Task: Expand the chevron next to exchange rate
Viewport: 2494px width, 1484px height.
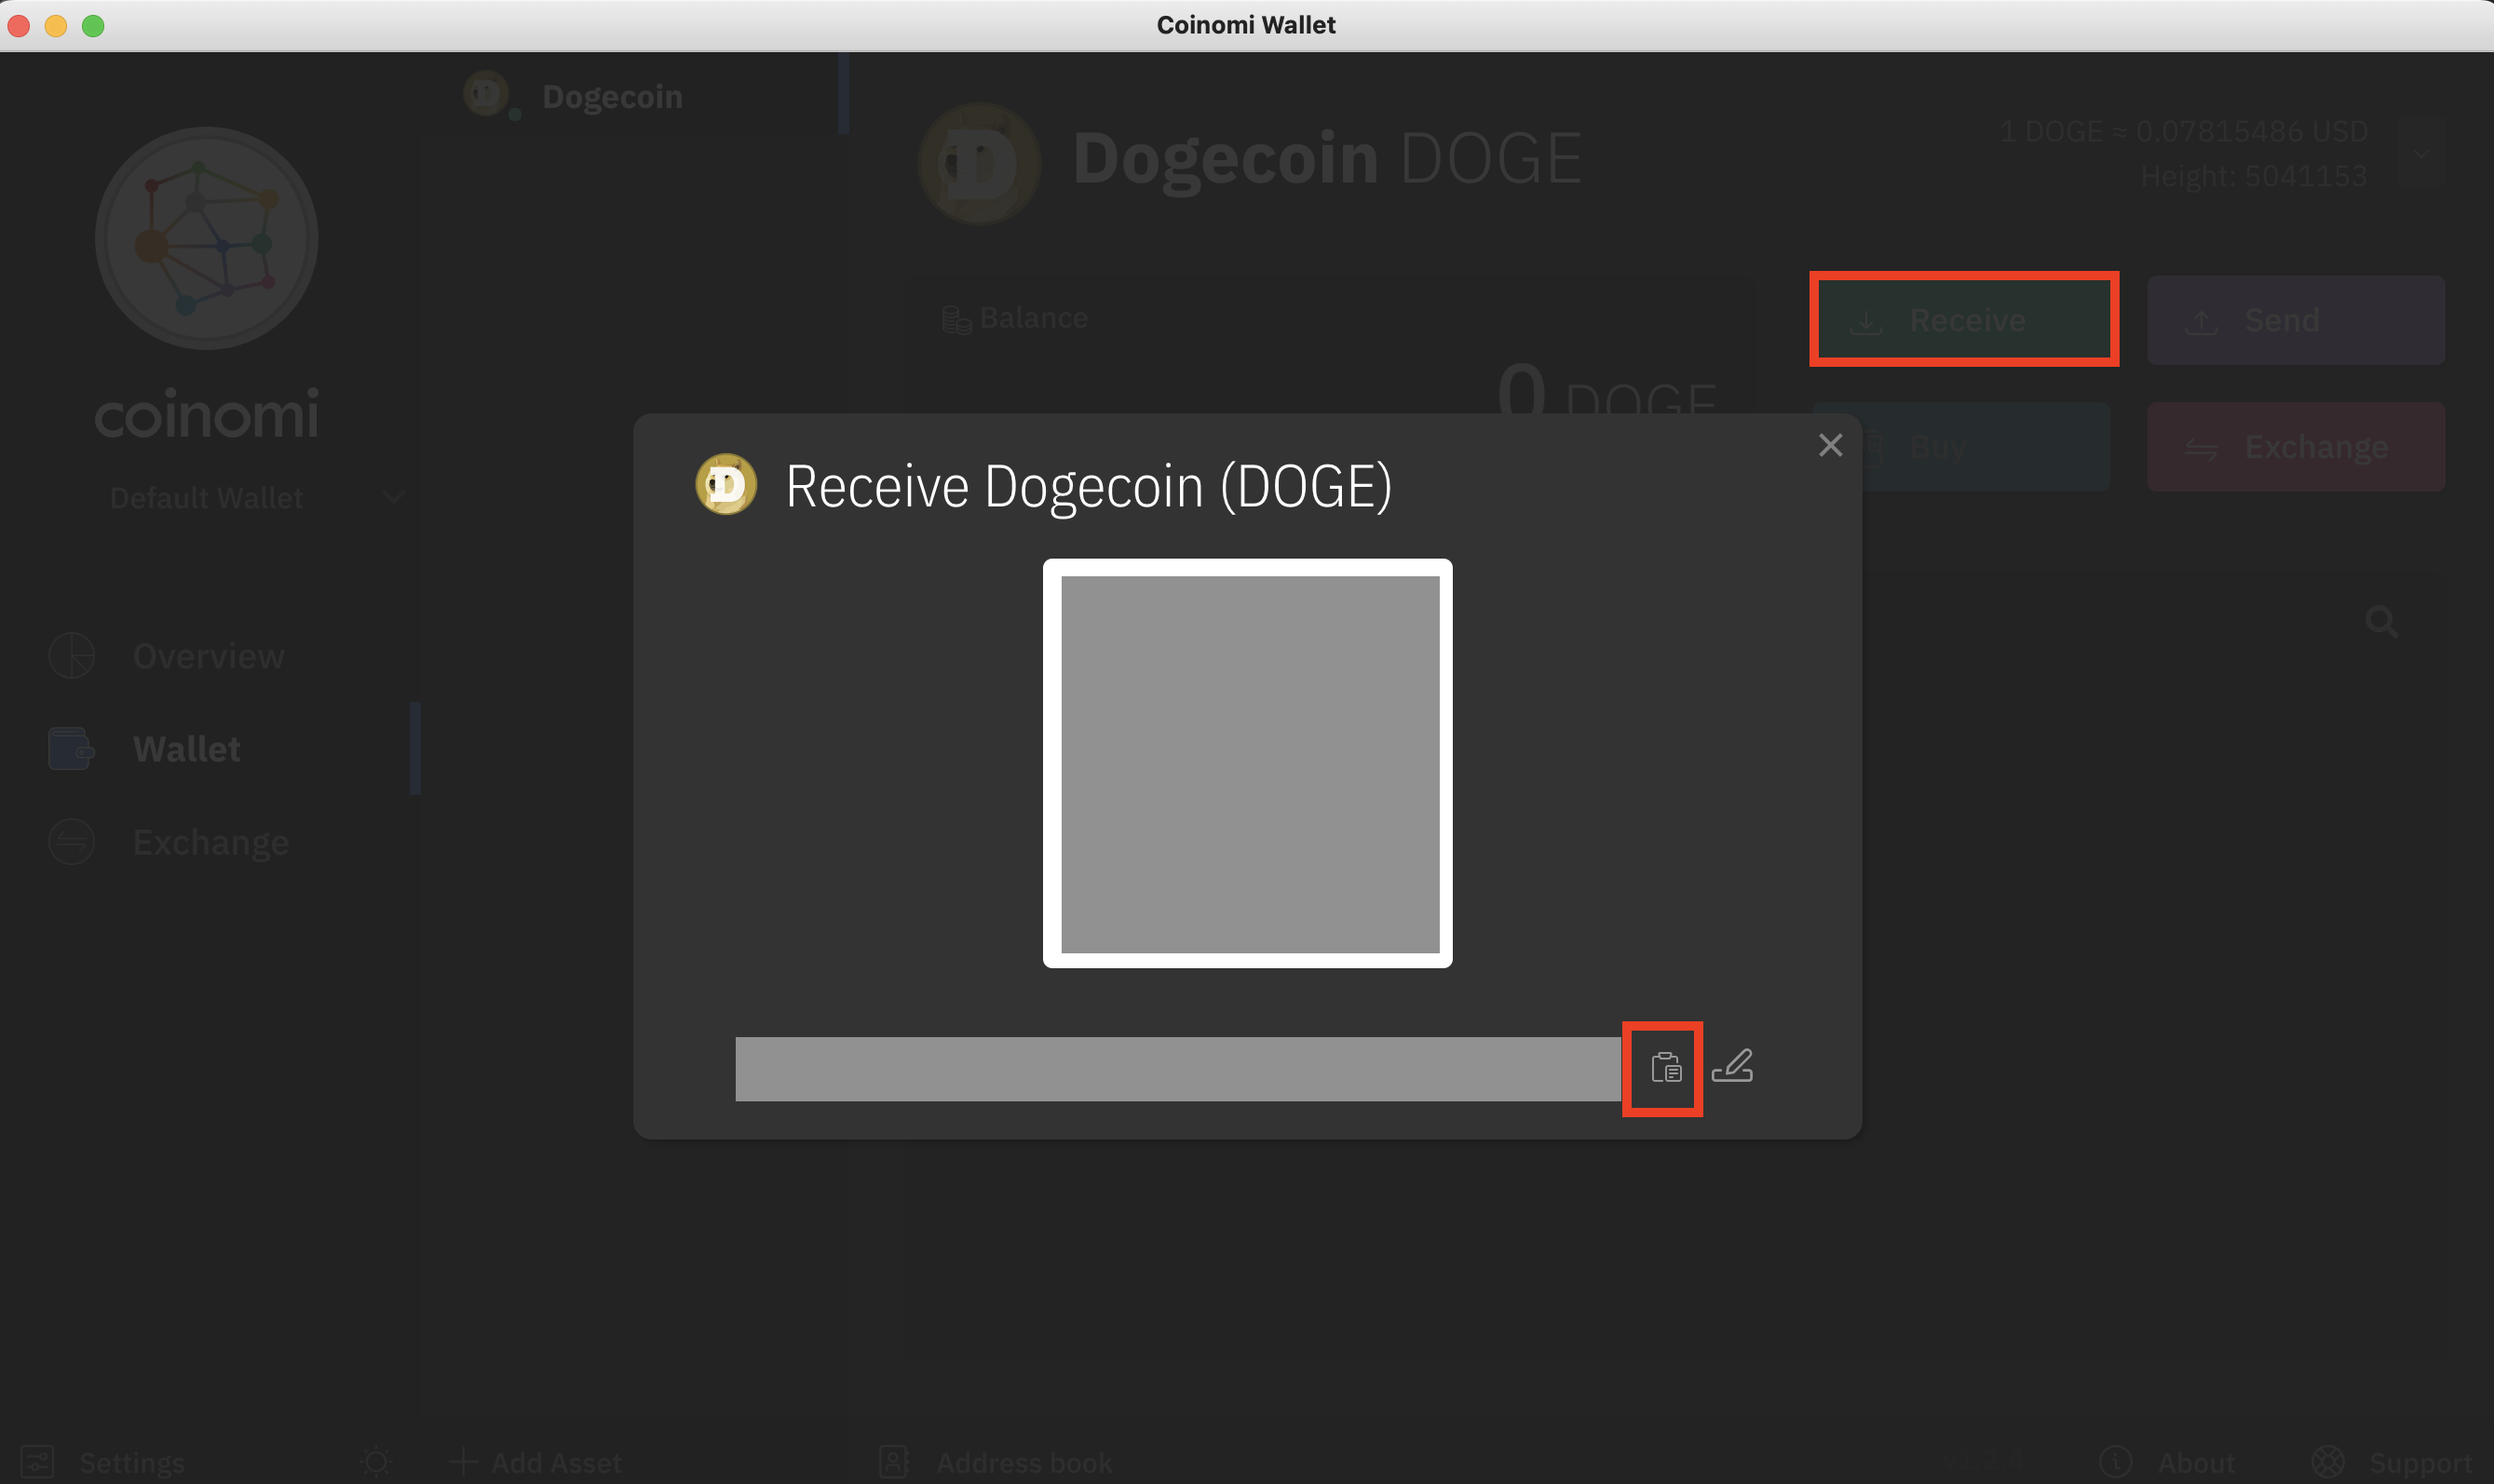Action: tap(2421, 153)
